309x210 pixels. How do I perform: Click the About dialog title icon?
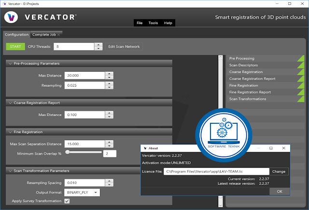click(x=145, y=148)
